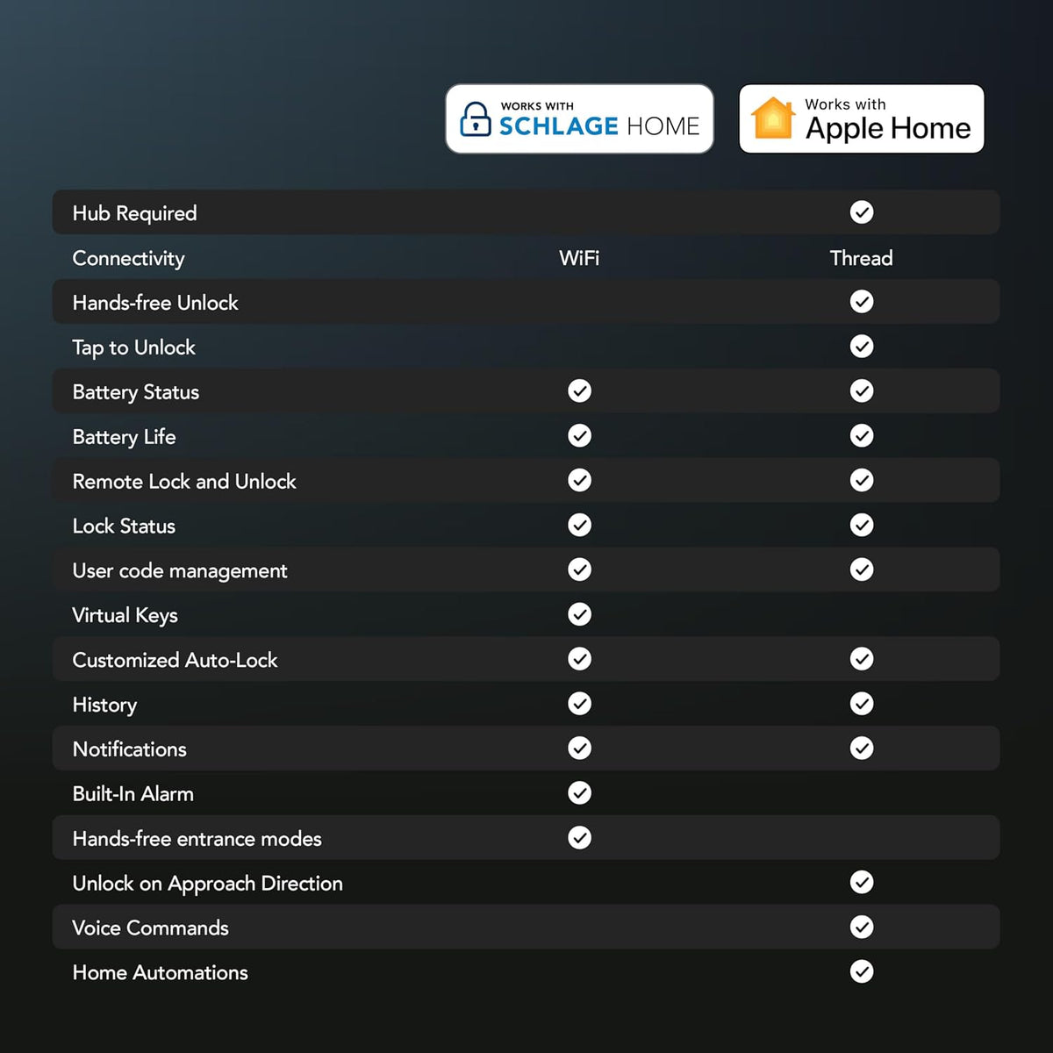Select the Customized Auto-Lock row label
This screenshot has width=1053, height=1053.
[175, 660]
